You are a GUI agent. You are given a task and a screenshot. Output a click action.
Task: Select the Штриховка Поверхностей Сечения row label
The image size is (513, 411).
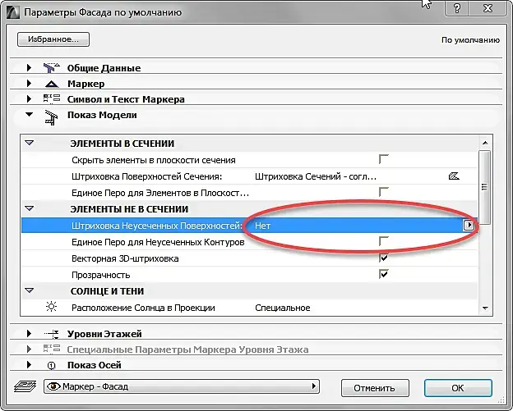pos(146,176)
